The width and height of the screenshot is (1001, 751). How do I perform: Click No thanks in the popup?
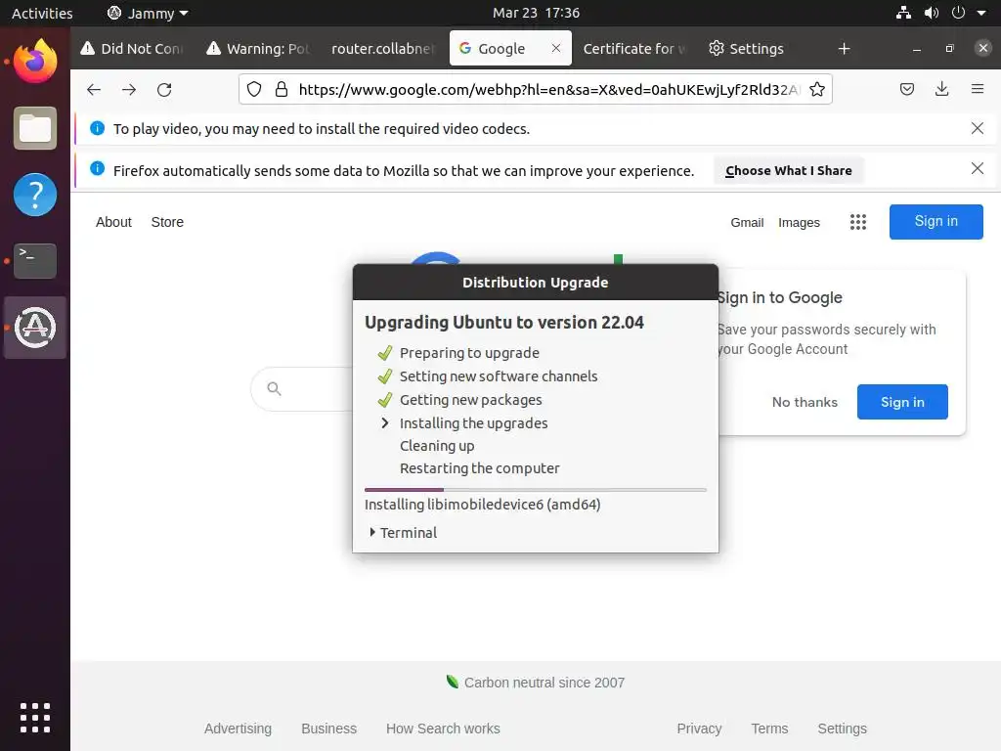(x=805, y=402)
